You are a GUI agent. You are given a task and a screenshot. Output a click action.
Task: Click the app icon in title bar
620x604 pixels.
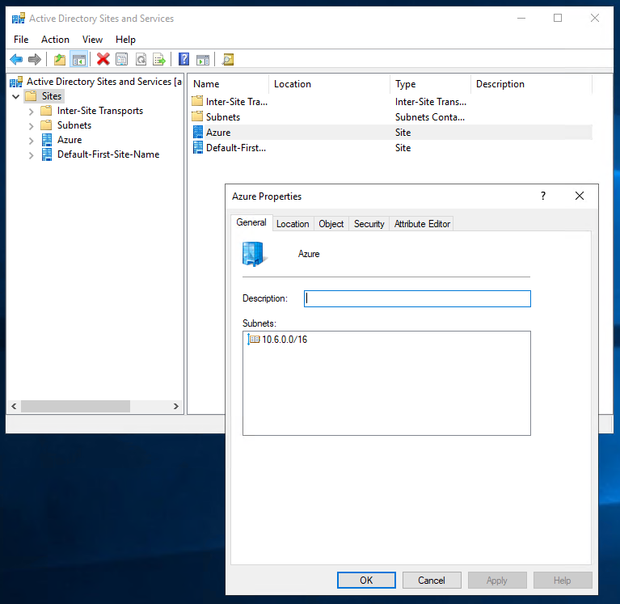[x=19, y=19]
